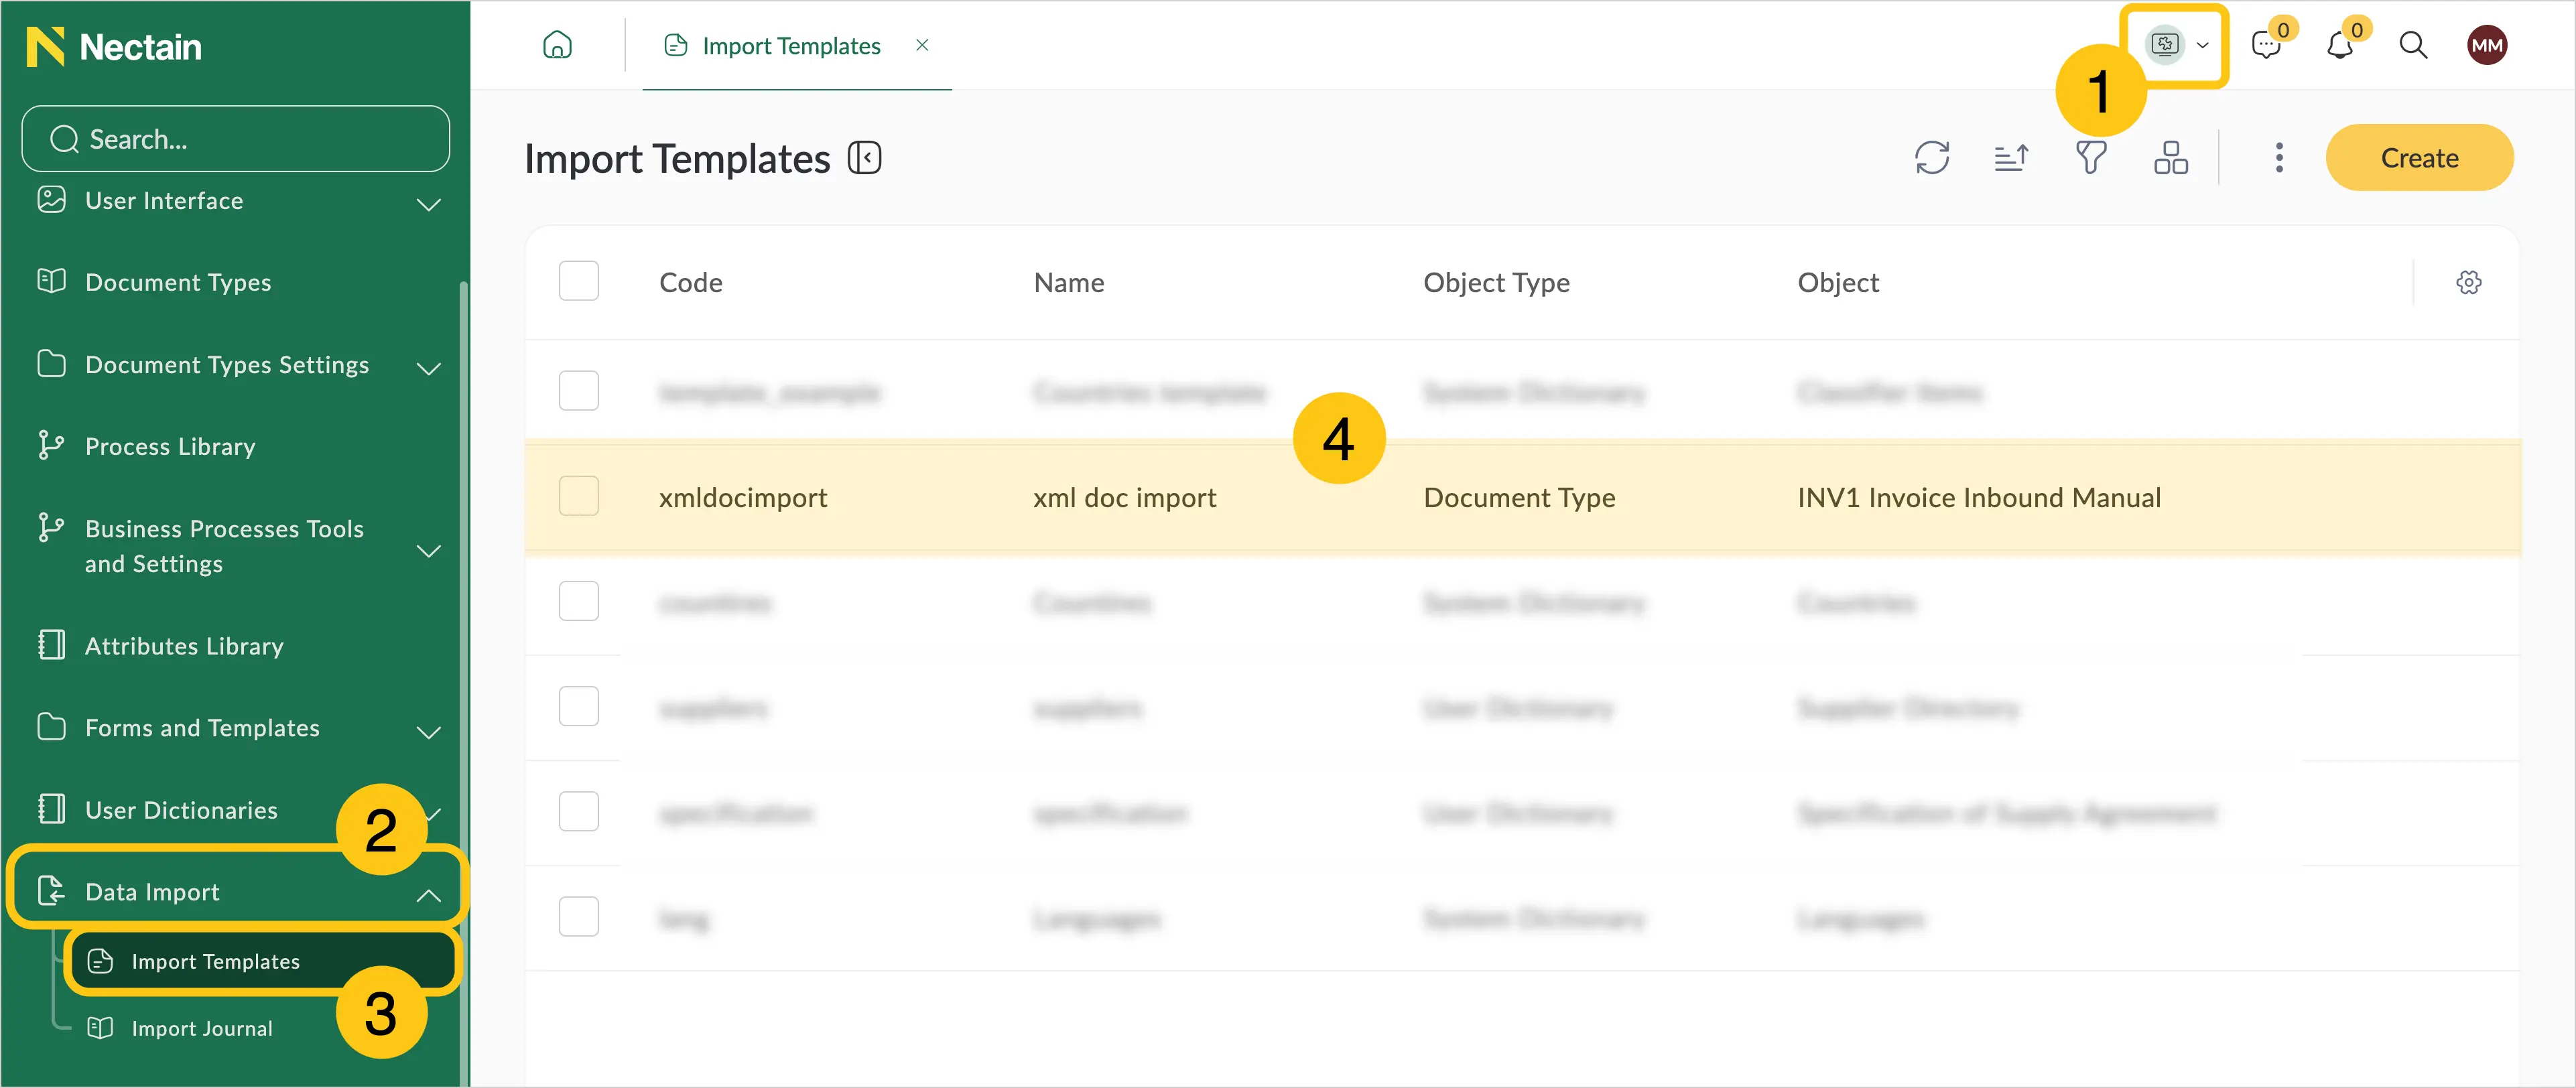Expand the User Interface menu chevron
The height and width of the screenshot is (1088, 2576).
(x=429, y=204)
